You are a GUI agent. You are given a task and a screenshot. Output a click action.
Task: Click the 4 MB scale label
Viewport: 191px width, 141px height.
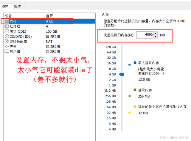(112, 129)
